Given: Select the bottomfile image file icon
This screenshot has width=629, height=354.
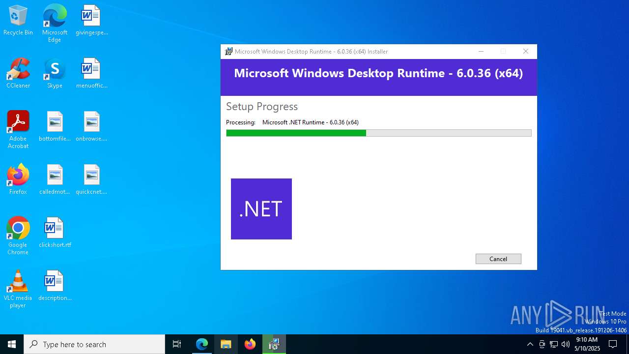Looking at the screenshot, I should 55,127.
